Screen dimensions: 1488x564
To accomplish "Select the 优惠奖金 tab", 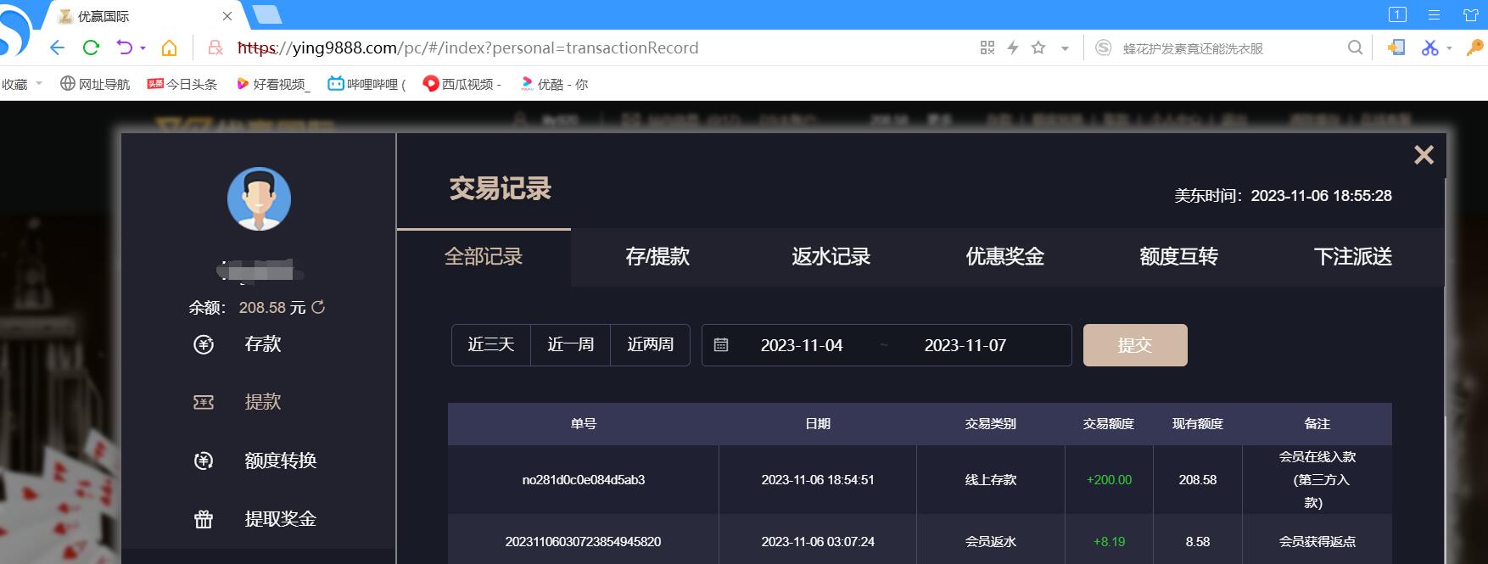I will 1004,257.
